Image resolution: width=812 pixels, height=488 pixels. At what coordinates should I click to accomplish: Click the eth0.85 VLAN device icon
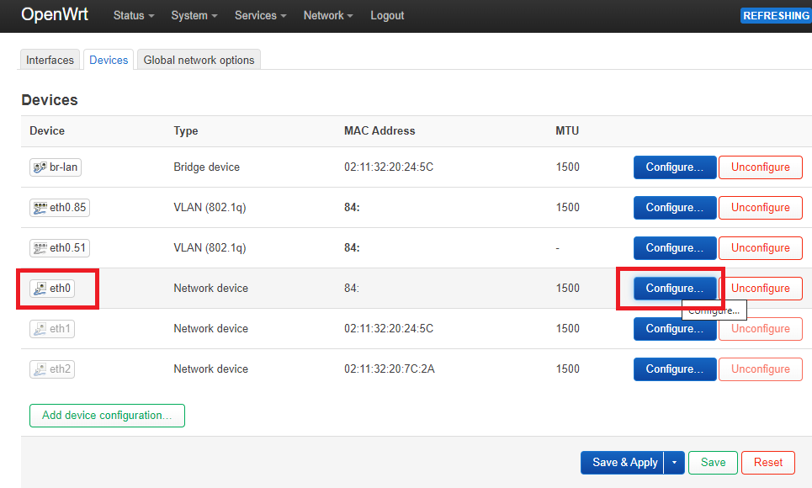click(x=40, y=208)
